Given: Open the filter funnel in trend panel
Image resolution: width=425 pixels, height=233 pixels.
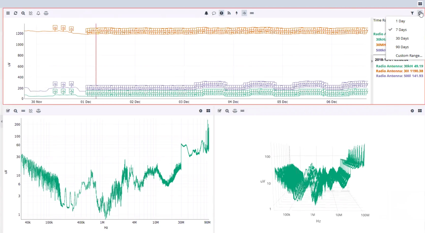Looking at the screenshot, I should (412, 13).
